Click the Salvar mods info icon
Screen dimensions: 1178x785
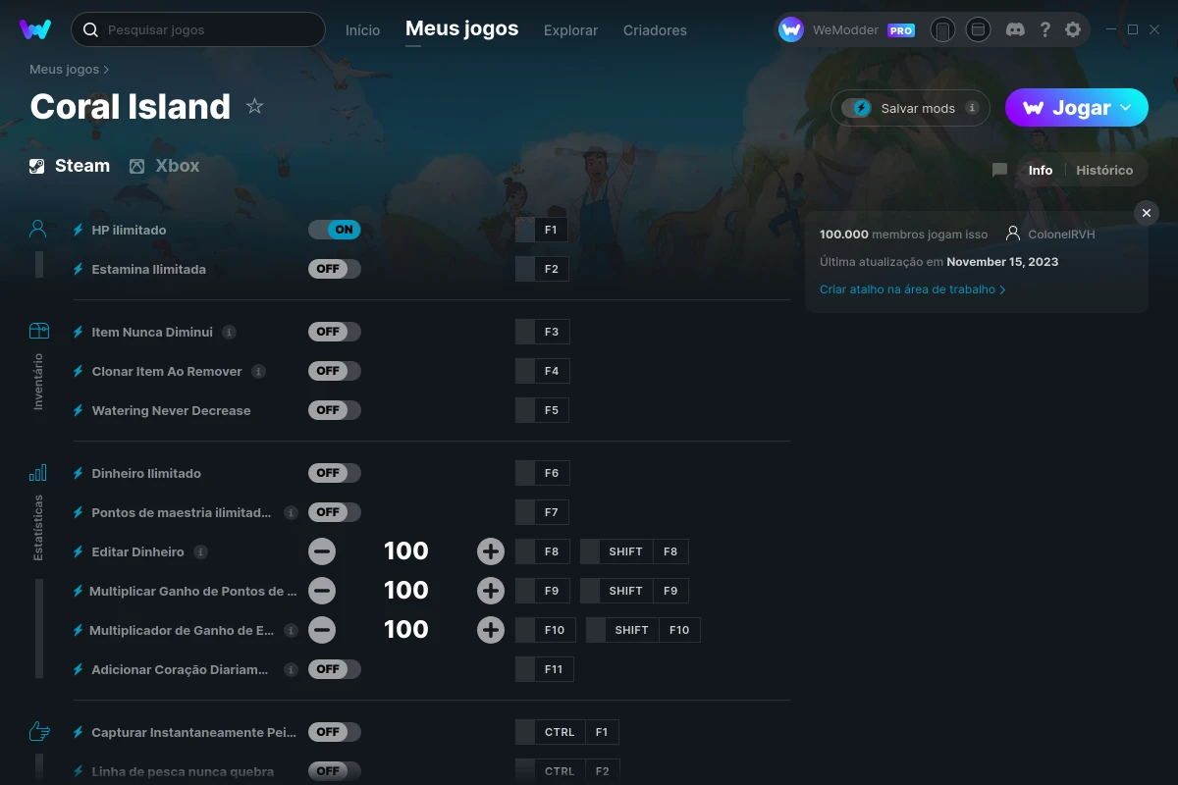(972, 108)
